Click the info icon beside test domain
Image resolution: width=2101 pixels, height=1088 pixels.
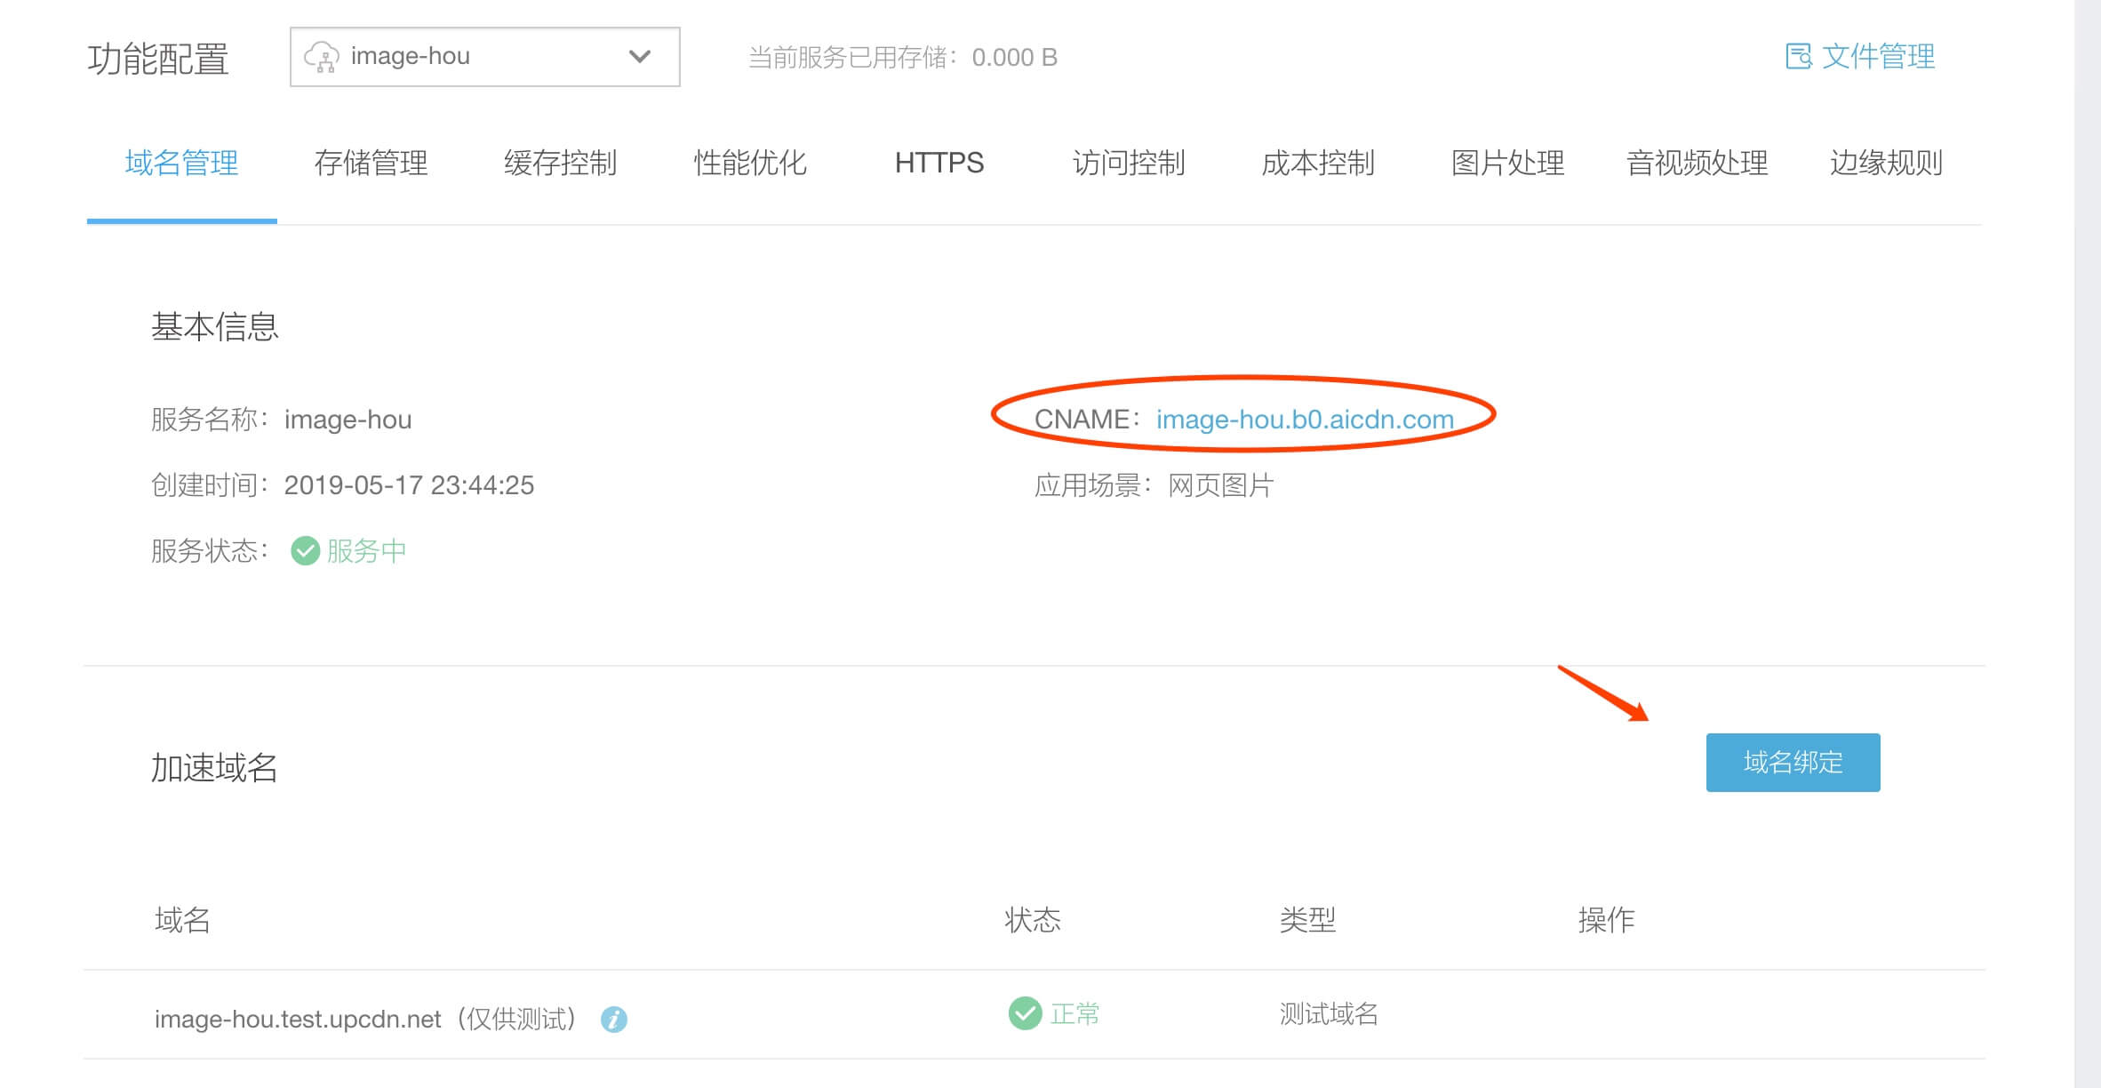point(613,1019)
